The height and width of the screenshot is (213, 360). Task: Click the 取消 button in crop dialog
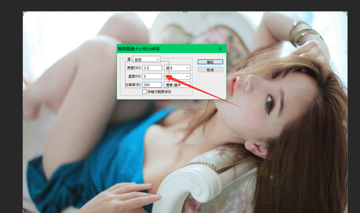(x=210, y=70)
